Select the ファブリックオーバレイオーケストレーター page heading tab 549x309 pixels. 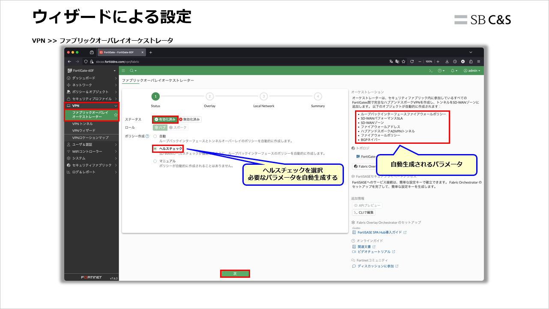[158, 80]
